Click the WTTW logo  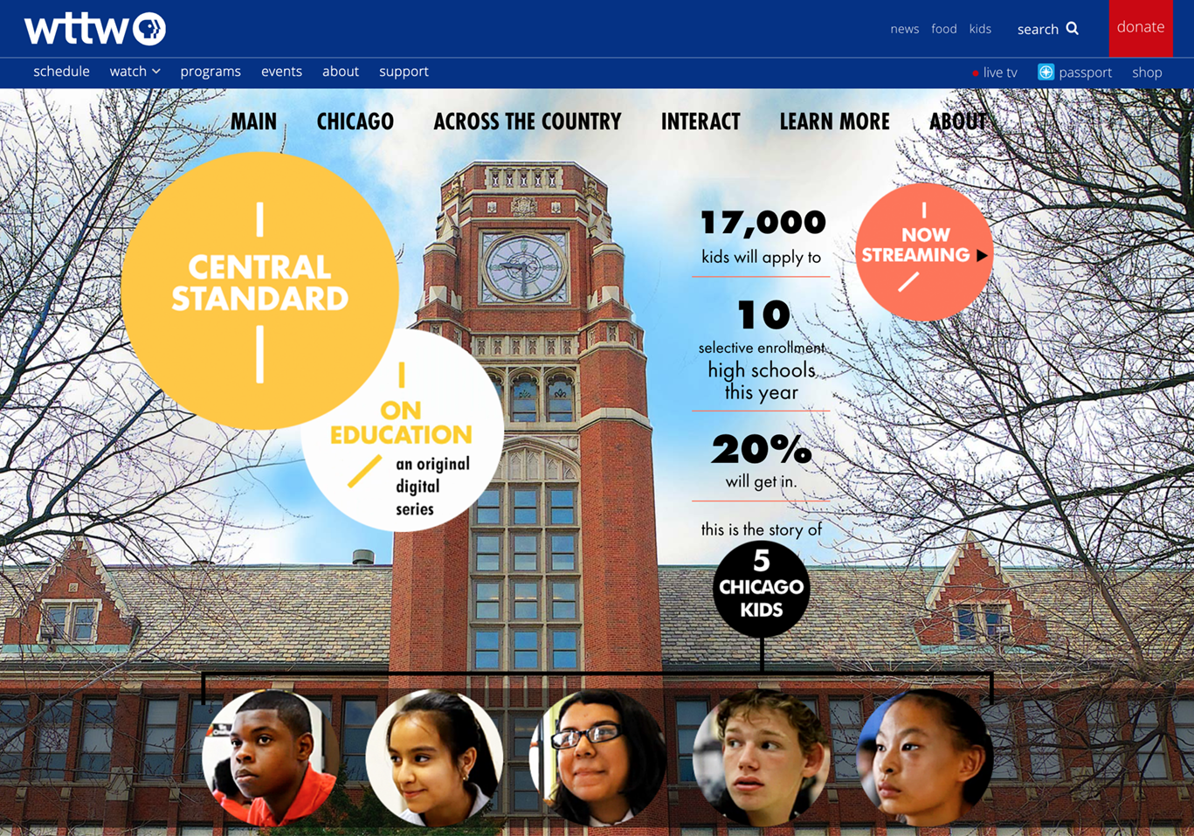pyautogui.click(x=95, y=29)
